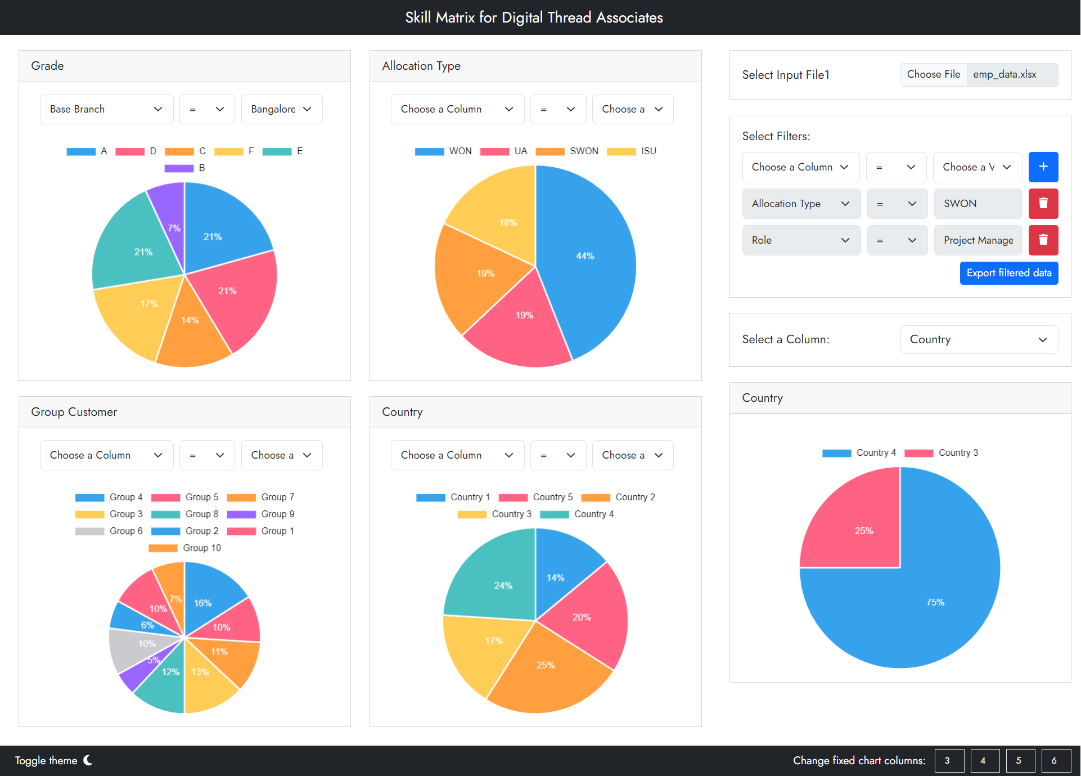This screenshot has width=1081, height=776.
Task: Delete the Role Project Manager filter
Action: (x=1043, y=240)
